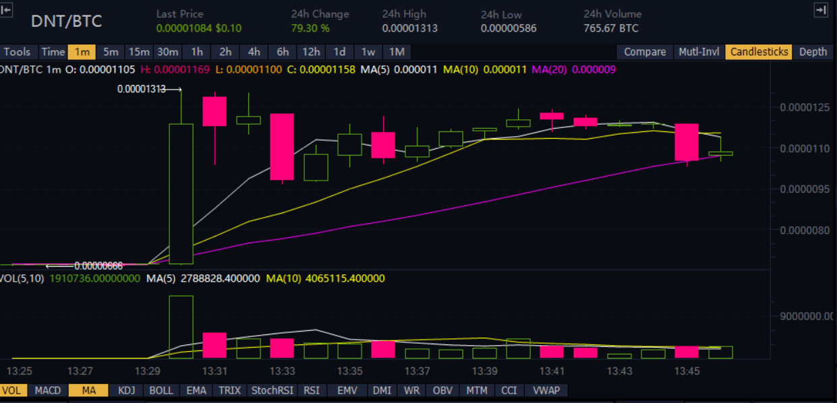Click the 24h Change value 79.30 %

(310, 28)
